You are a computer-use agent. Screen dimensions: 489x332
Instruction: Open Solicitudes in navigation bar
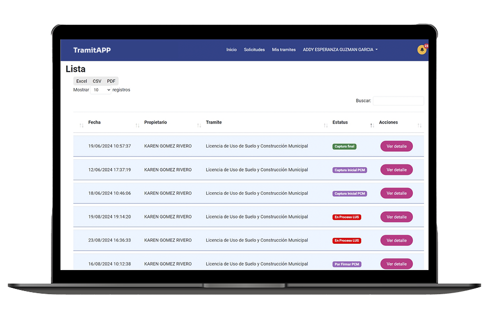[x=254, y=50]
